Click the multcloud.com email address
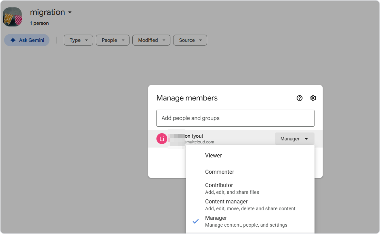Viewport: 380px width, 234px height. coord(199,142)
